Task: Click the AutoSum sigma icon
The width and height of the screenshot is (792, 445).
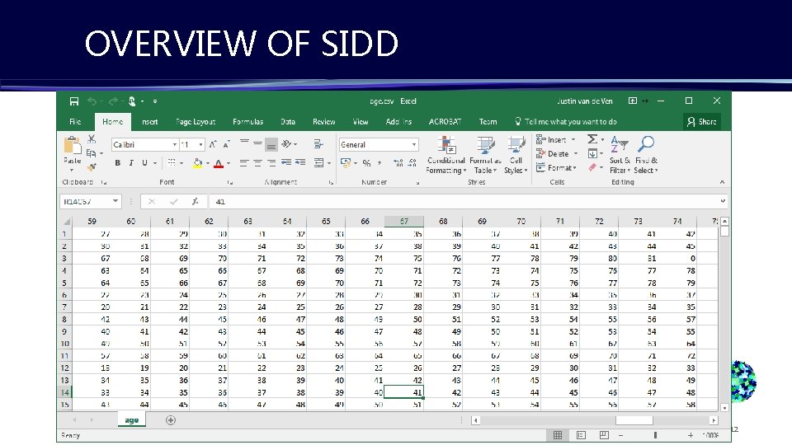Action: click(x=592, y=139)
